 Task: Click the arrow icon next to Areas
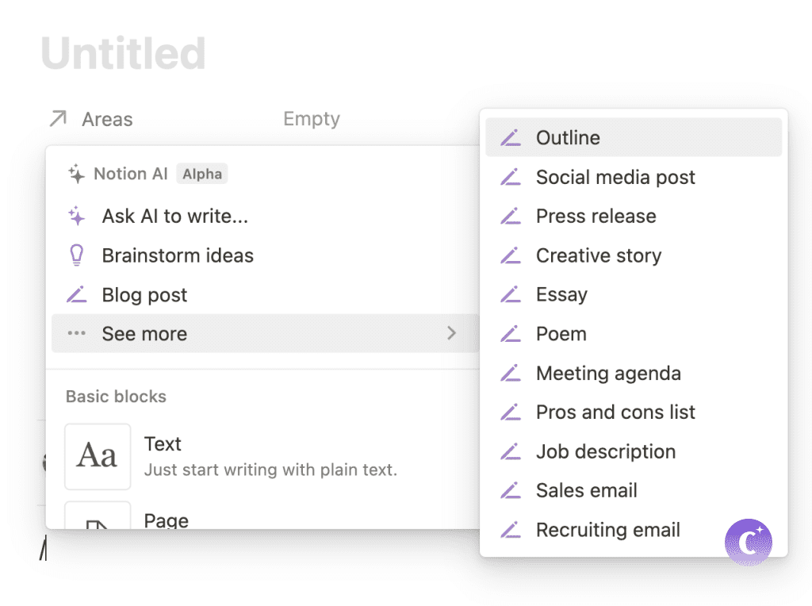pyautogui.click(x=58, y=120)
